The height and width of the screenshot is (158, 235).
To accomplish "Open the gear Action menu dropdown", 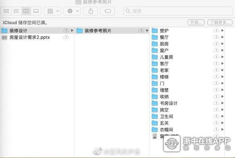I will point(72,11).
